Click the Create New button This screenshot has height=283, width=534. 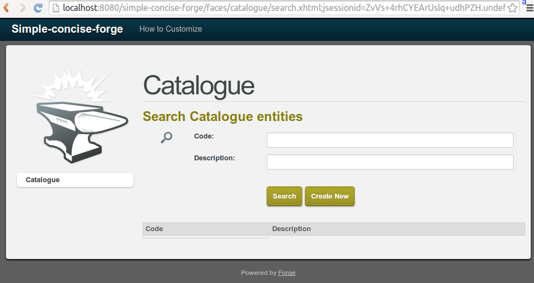(x=330, y=196)
